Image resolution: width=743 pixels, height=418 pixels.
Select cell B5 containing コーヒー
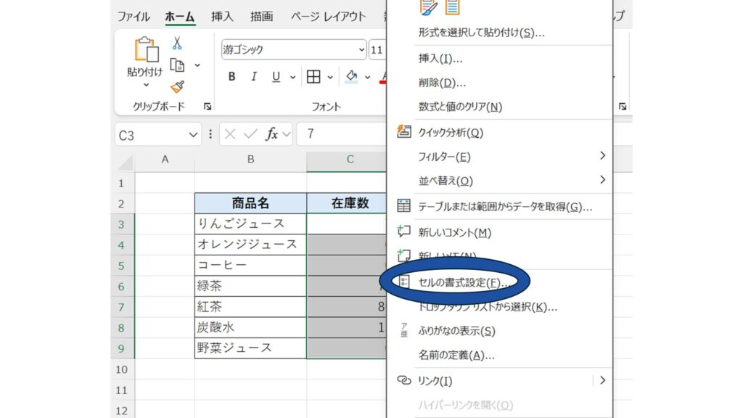[x=250, y=265]
